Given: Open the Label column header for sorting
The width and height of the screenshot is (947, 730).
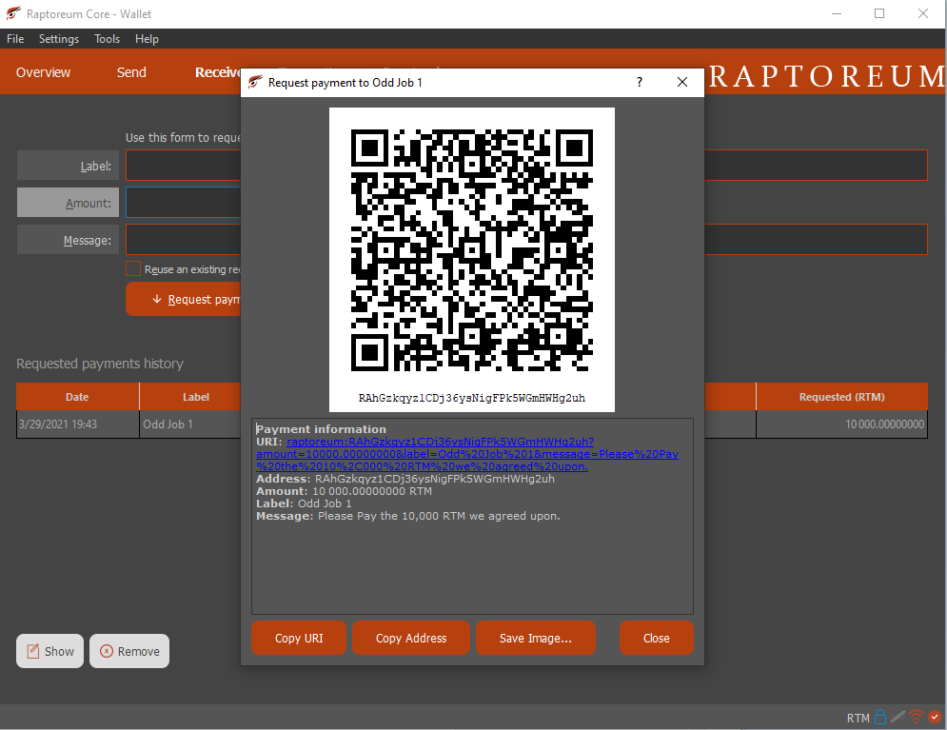Looking at the screenshot, I should (197, 397).
